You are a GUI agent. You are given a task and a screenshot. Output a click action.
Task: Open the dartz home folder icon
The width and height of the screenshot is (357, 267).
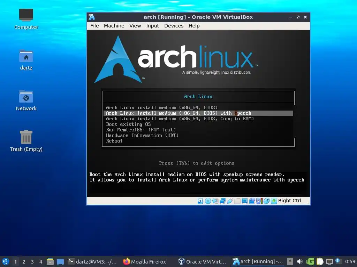tap(26, 60)
